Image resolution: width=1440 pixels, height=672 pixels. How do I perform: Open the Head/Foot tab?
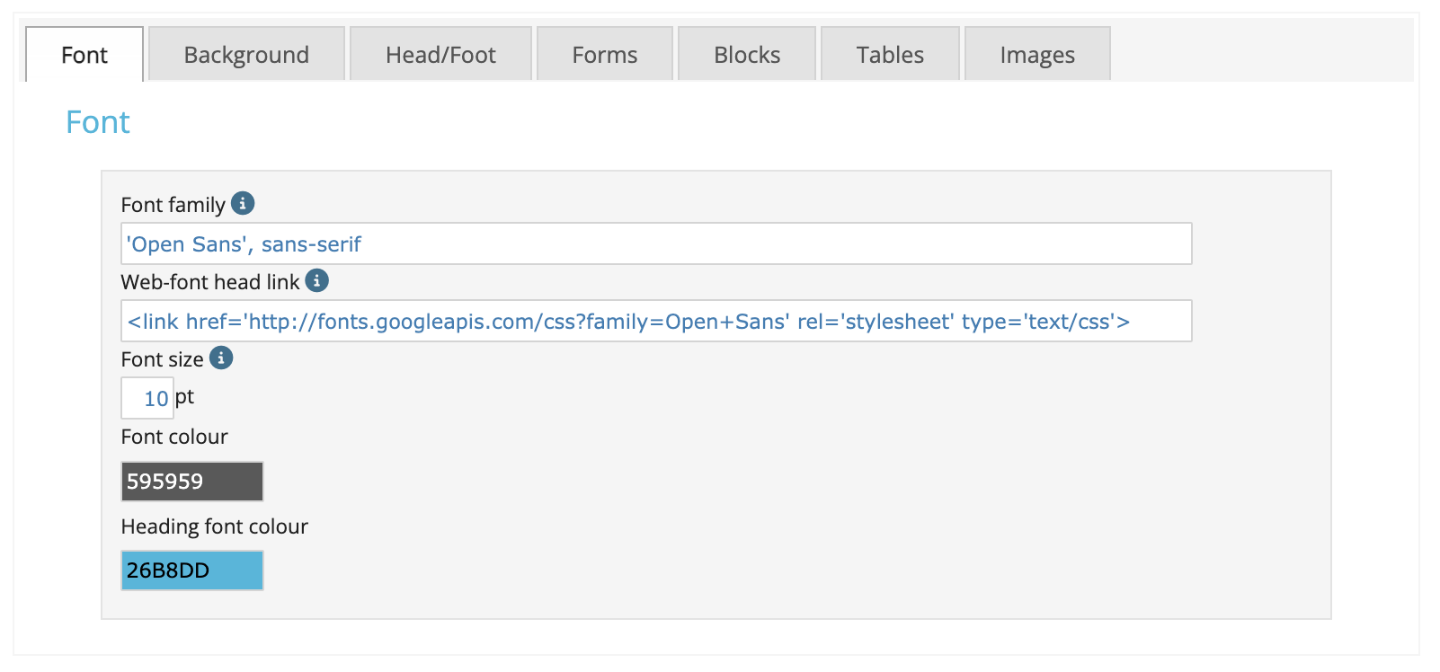pos(440,54)
